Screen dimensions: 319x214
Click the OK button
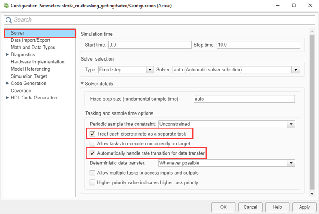(223, 207)
